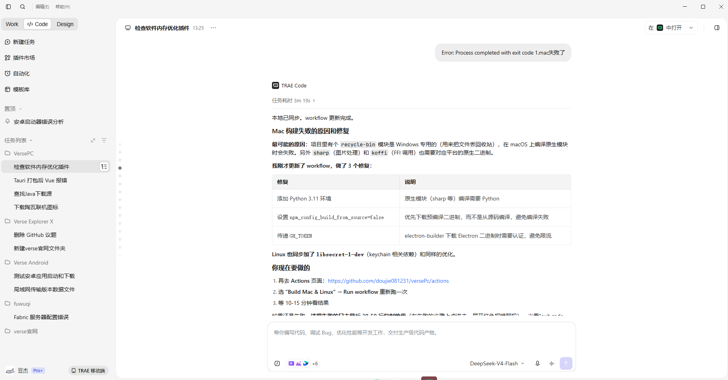Viewport: 728px width, 380px height.
Task: Click the highlighted message navigation dot
Action: (120, 168)
